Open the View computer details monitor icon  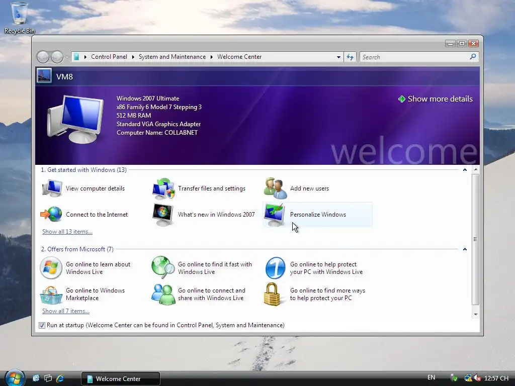tap(52, 188)
